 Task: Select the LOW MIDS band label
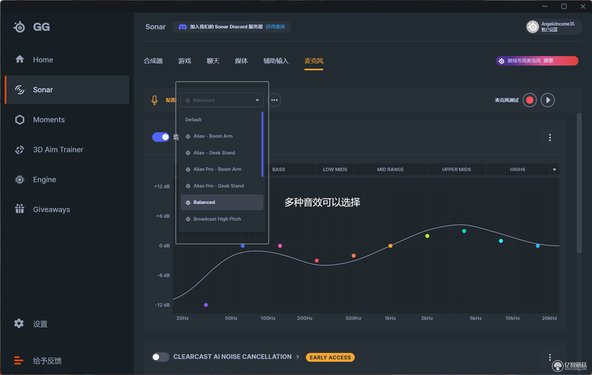coord(335,169)
